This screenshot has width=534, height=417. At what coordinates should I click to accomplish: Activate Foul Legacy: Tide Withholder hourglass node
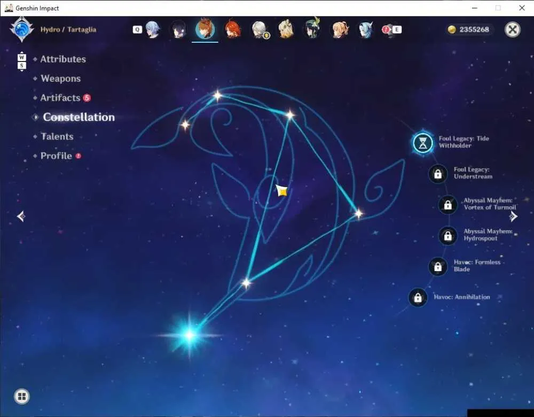(422, 143)
